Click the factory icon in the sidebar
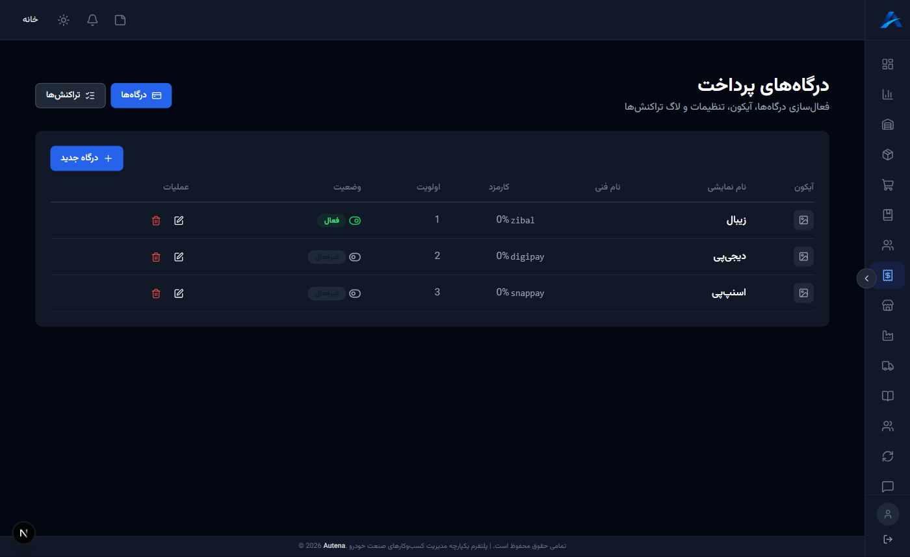Screen dimensions: 910x557 click(x=887, y=336)
